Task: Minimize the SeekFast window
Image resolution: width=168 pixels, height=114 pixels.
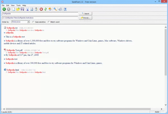Action: tap(155, 1)
